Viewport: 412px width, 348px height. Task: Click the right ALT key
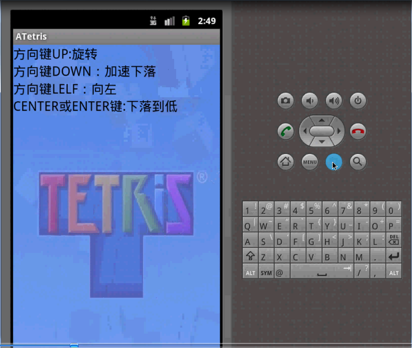(393, 271)
